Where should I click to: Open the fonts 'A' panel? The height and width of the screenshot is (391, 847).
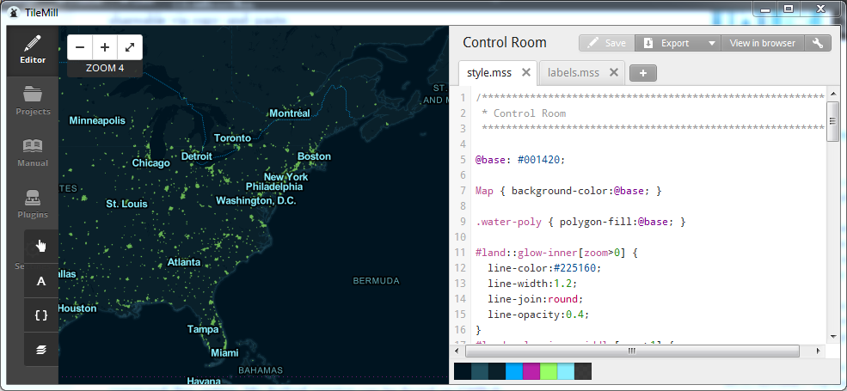tap(41, 281)
